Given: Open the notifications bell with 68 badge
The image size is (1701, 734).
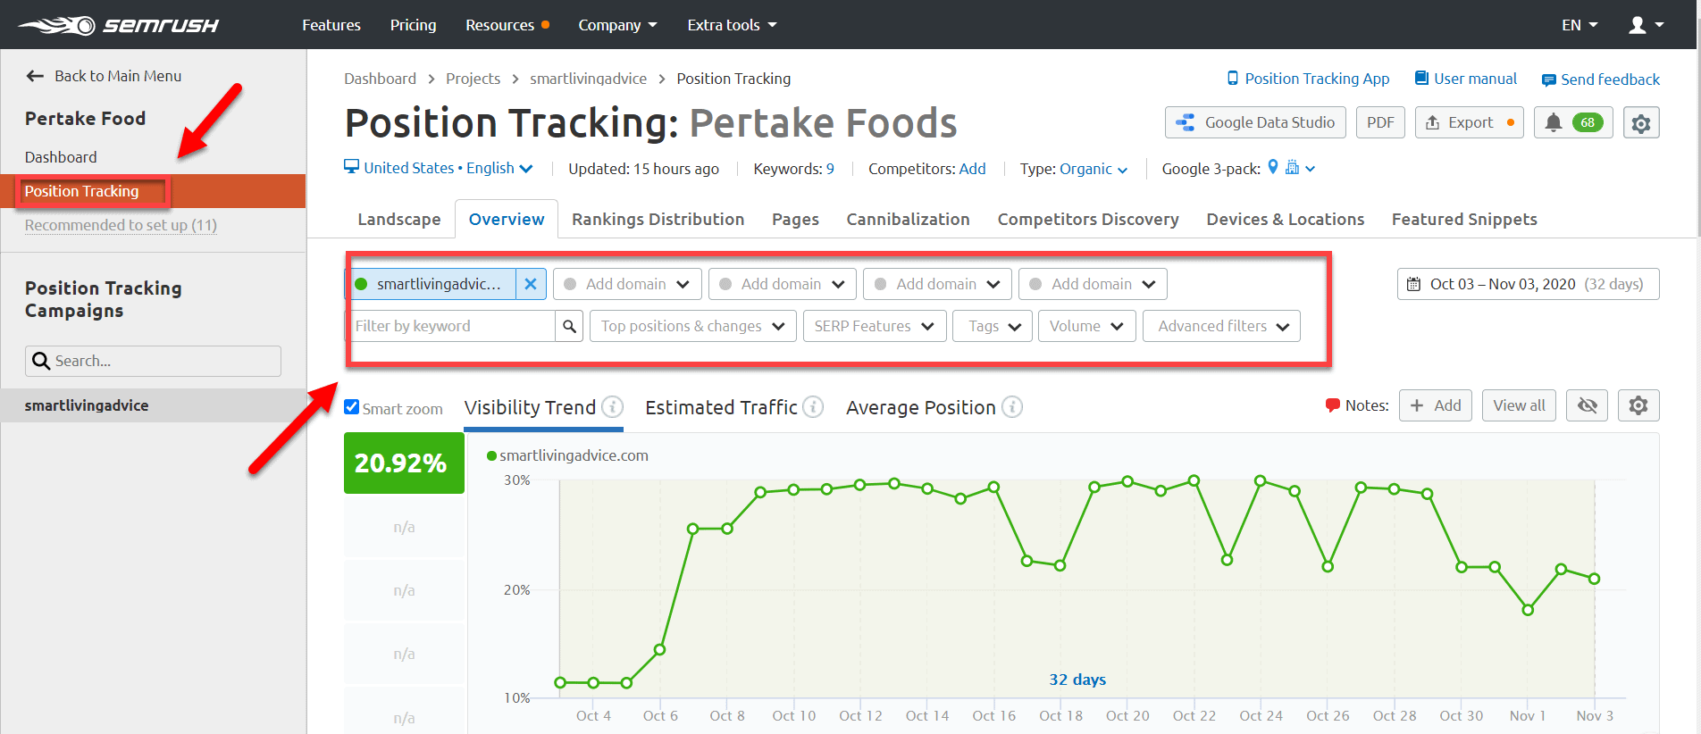Looking at the screenshot, I should (x=1573, y=123).
